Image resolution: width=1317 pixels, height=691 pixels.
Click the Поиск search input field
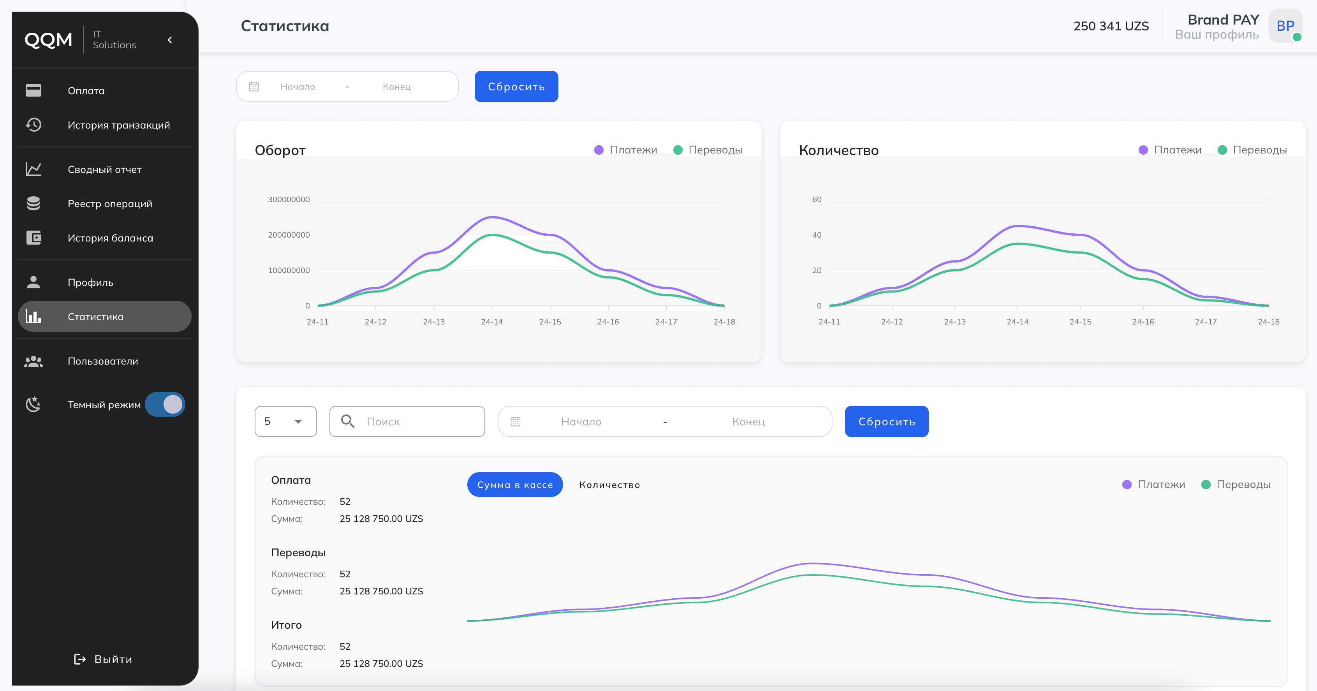tap(419, 421)
